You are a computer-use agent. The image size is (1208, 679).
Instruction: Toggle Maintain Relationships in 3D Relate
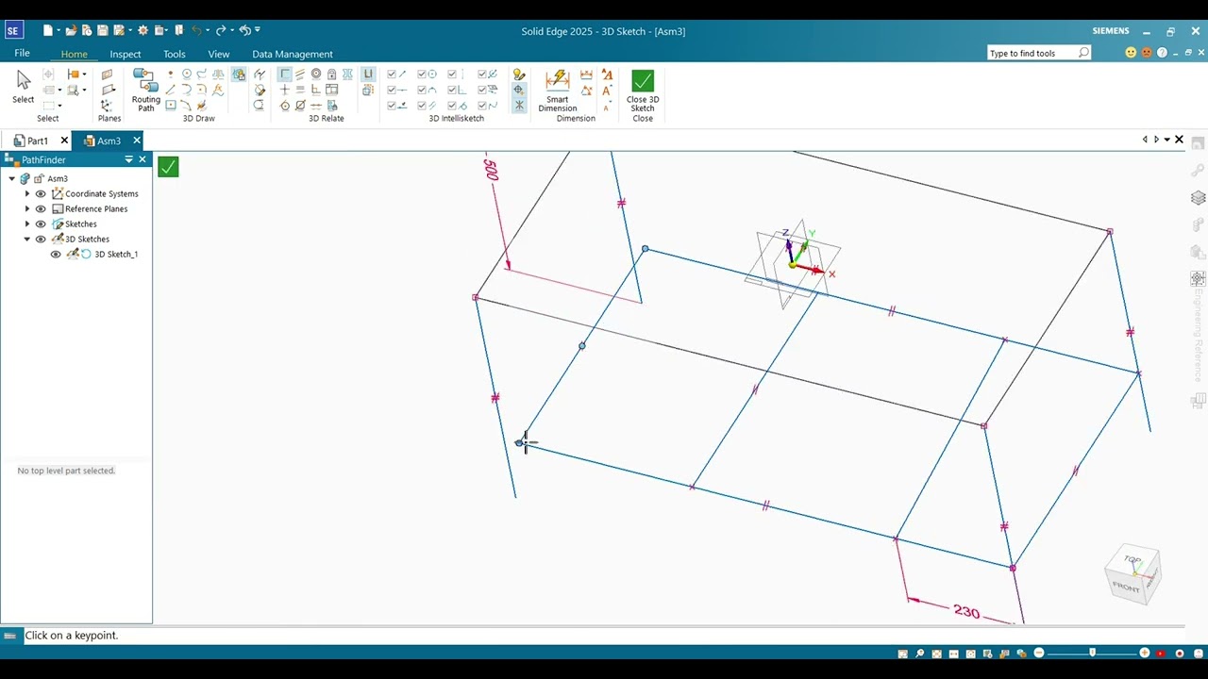click(x=368, y=74)
